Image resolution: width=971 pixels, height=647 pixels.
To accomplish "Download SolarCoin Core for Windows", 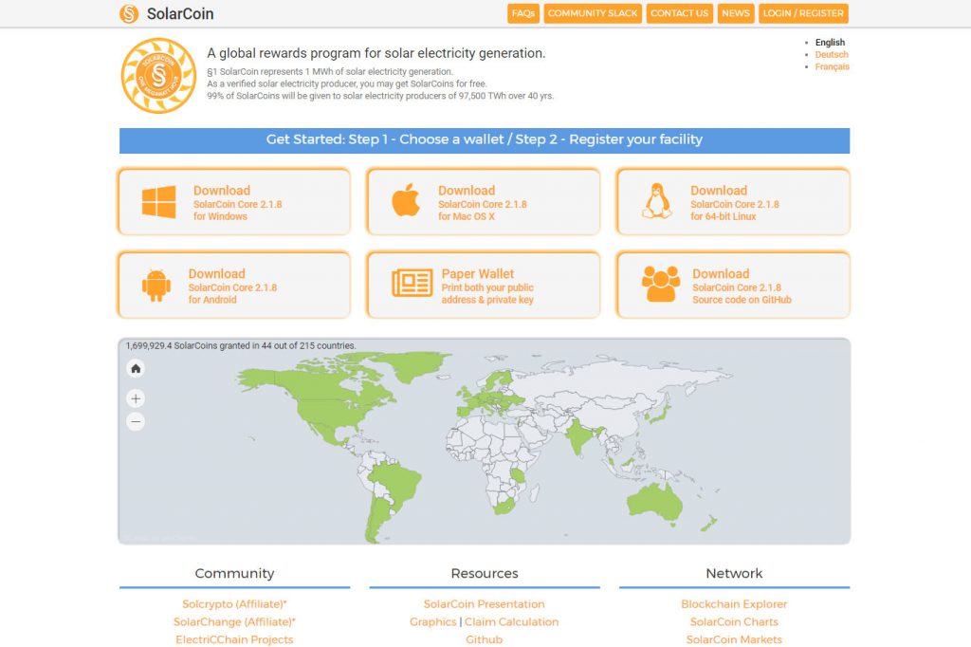I will coord(234,201).
